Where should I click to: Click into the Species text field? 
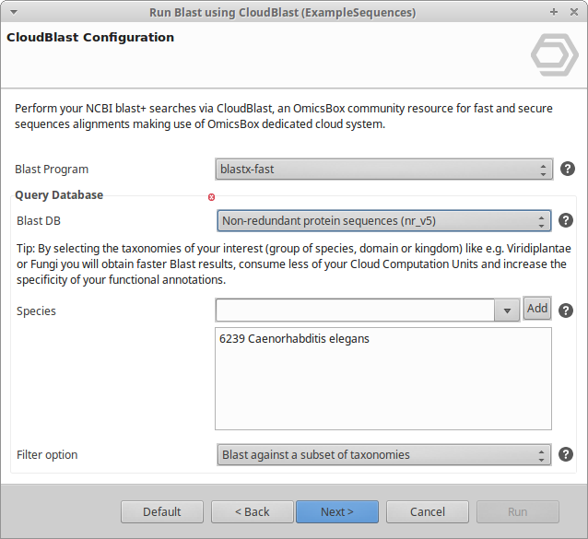click(x=356, y=311)
